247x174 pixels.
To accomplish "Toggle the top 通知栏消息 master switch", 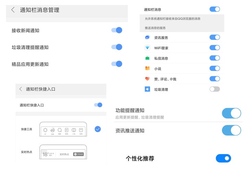I will 214,9.
